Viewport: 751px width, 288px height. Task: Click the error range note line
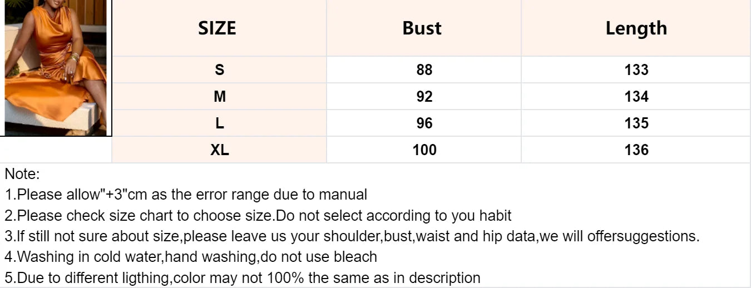[186, 195]
